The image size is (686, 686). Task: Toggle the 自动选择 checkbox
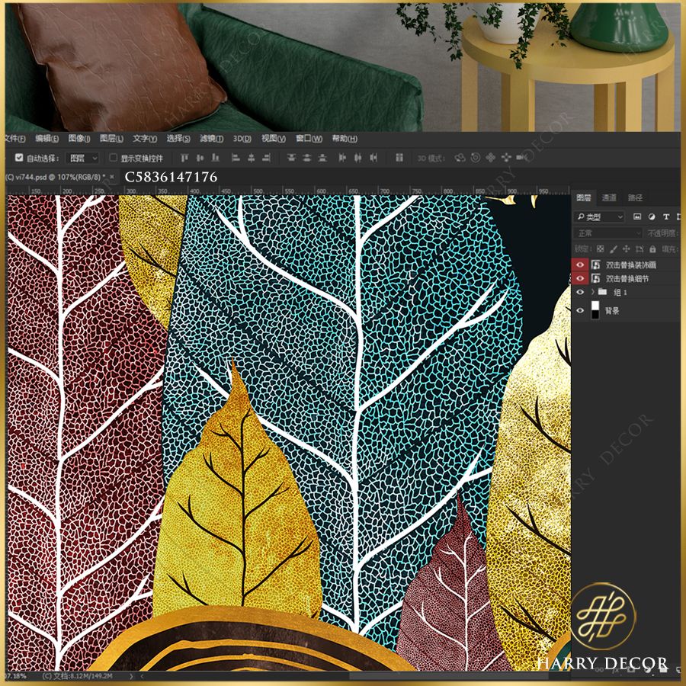pos(19,158)
